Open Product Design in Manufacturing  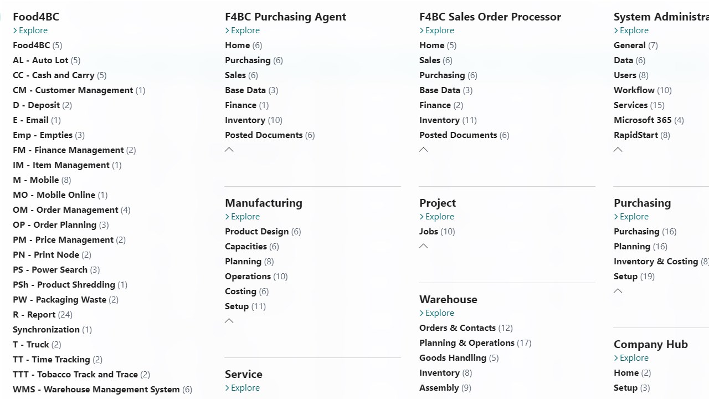click(256, 232)
